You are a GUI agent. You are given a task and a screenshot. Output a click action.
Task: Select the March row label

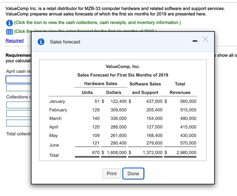(55, 118)
